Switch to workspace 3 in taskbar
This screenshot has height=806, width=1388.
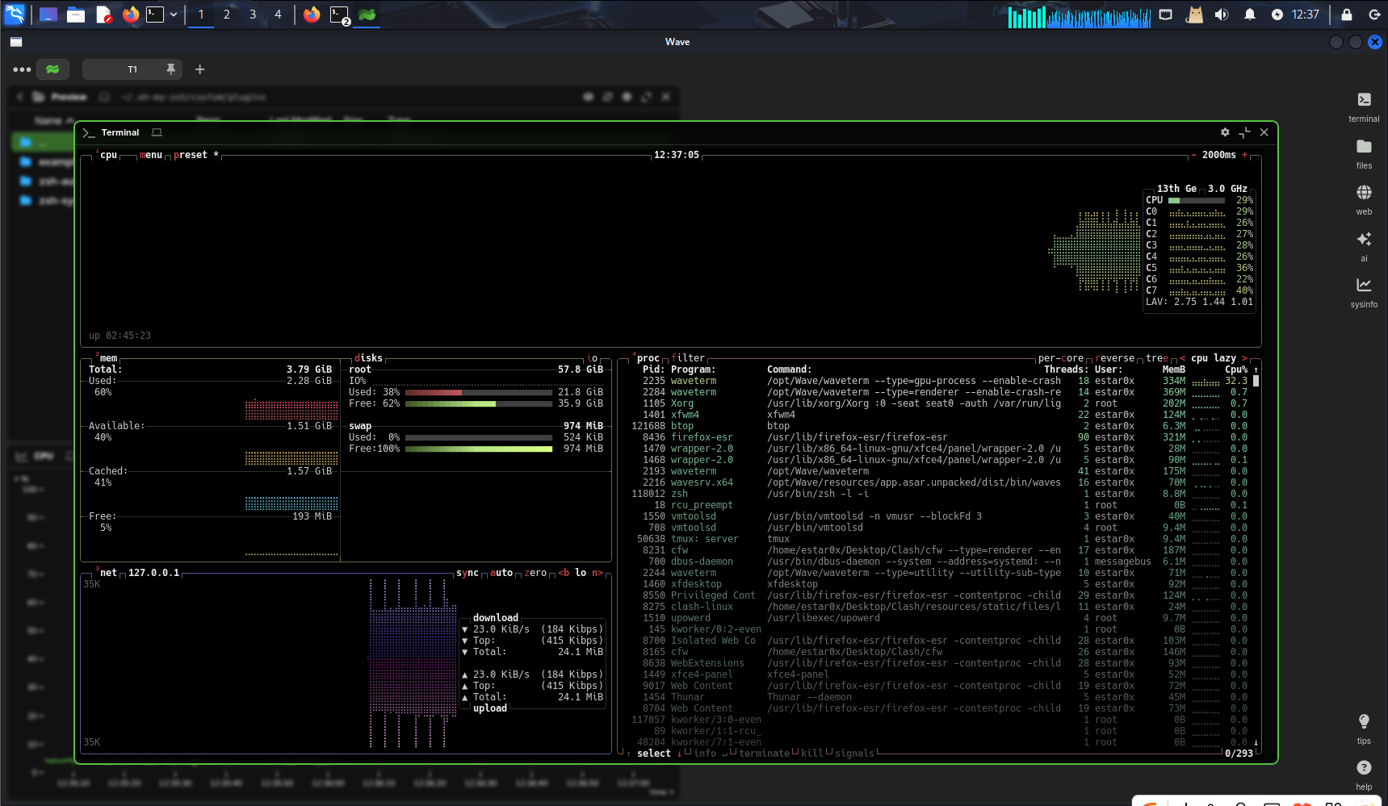point(253,15)
